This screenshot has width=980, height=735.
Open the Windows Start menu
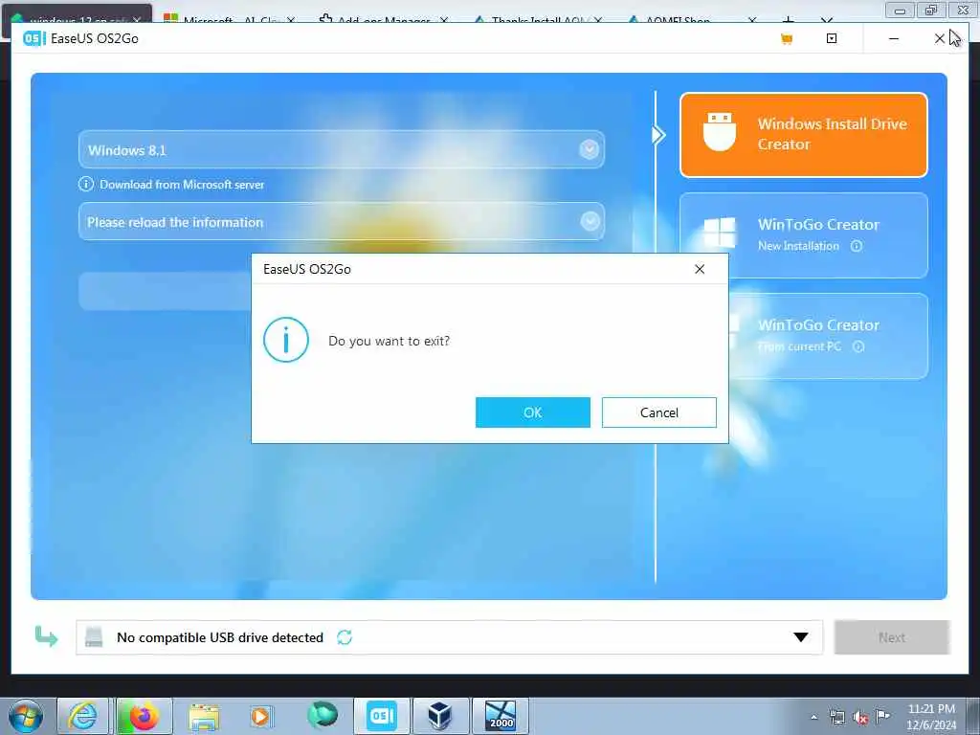point(26,716)
